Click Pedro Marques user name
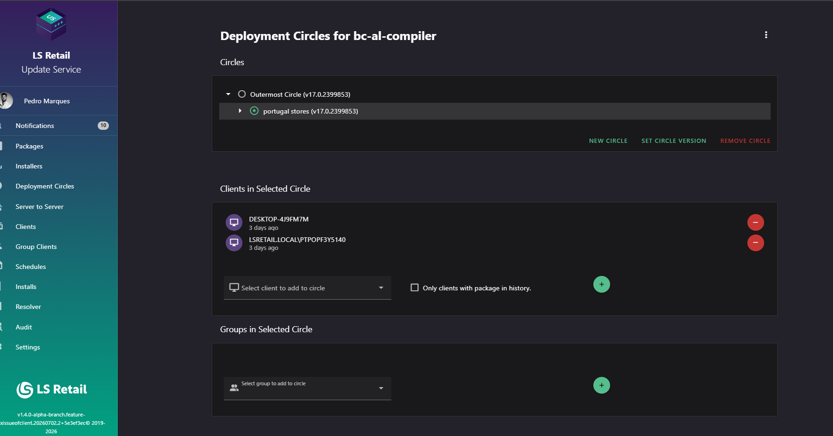Viewport: 833px width, 436px height. 47,101
